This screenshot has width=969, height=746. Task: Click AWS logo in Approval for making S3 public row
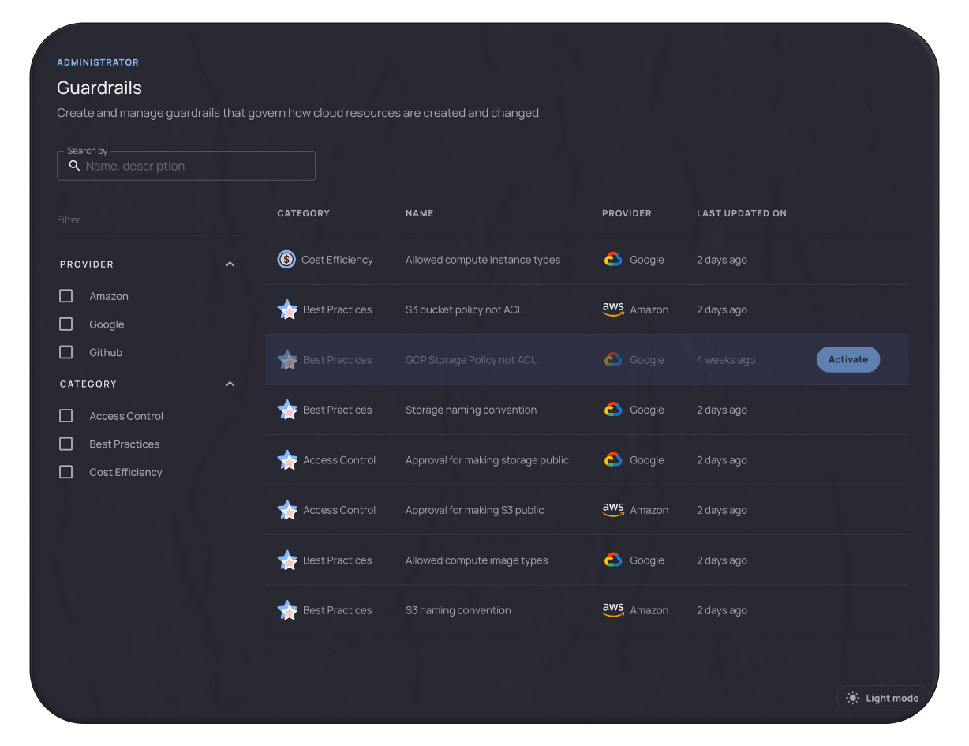click(x=613, y=510)
